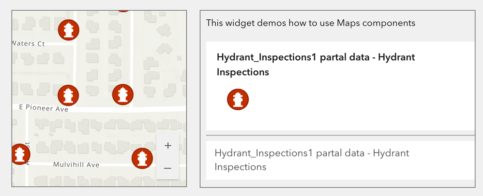Click the hydrant at the map's left edge
Viewport: 483px width, 196px height.
coord(19,154)
